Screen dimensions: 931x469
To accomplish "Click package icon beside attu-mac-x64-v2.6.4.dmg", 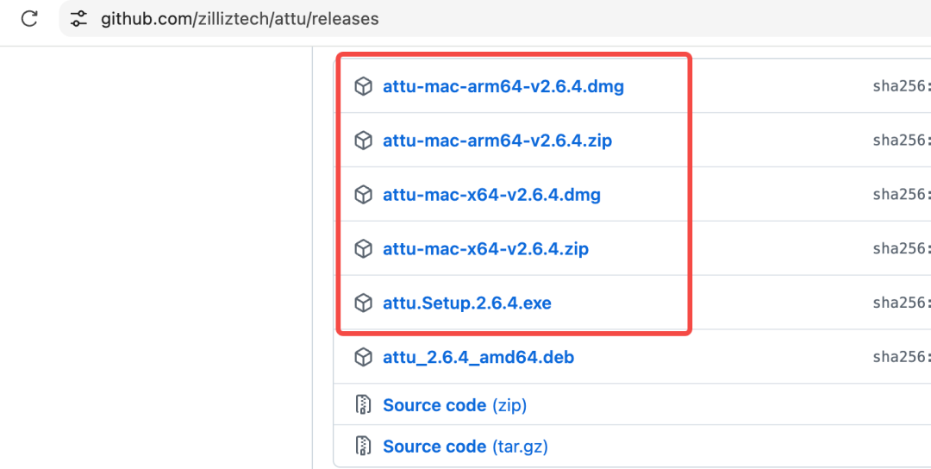I will pos(364,195).
